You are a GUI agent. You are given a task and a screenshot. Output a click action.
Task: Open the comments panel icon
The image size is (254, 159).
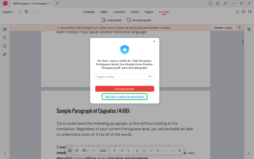pos(5,46)
